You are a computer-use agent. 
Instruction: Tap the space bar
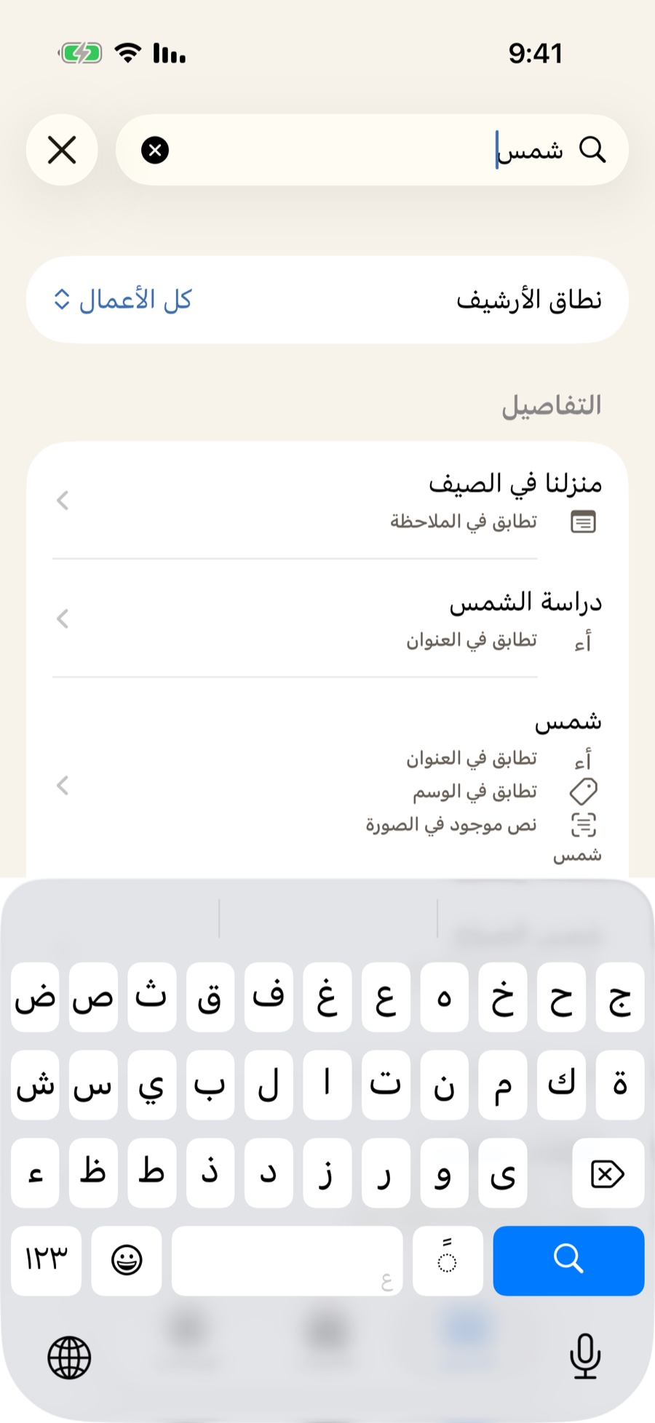coord(287,1260)
